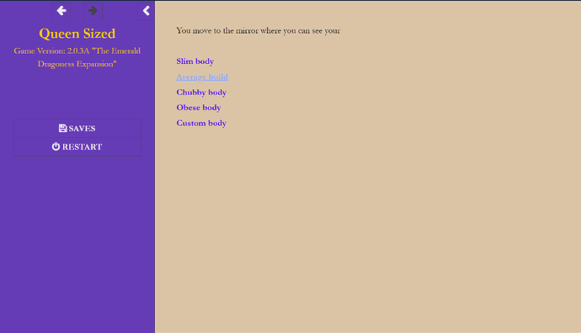This screenshot has height=333, width=581.
Task: Go forward with the right arrow icon
Action: [x=93, y=11]
